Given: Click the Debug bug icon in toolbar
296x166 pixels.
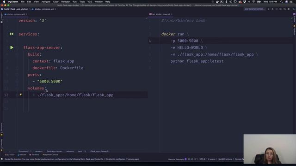Looking at the screenshot, I should (x=272, y=9).
